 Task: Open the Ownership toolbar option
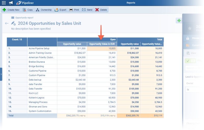(44, 10)
